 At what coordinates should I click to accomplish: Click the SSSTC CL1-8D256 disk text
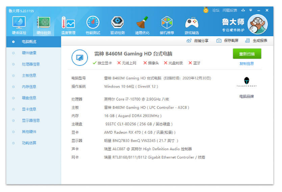tap(139, 124)
